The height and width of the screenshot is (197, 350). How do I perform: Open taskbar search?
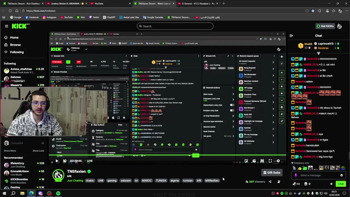(13, 193)
